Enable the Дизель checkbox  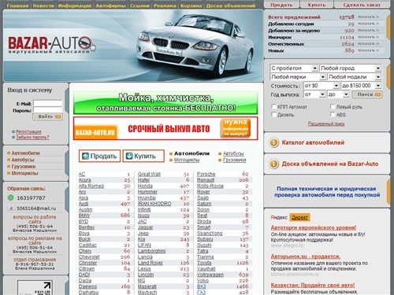273,114
